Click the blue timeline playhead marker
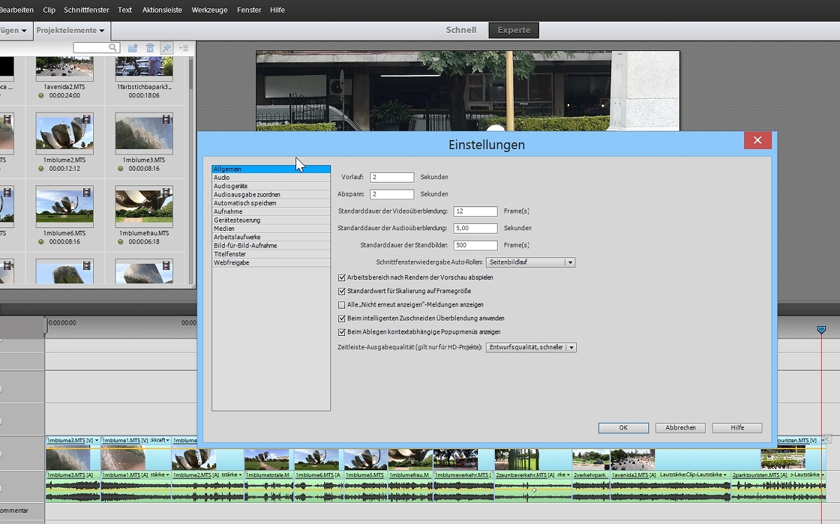 (x=822, y=330)
